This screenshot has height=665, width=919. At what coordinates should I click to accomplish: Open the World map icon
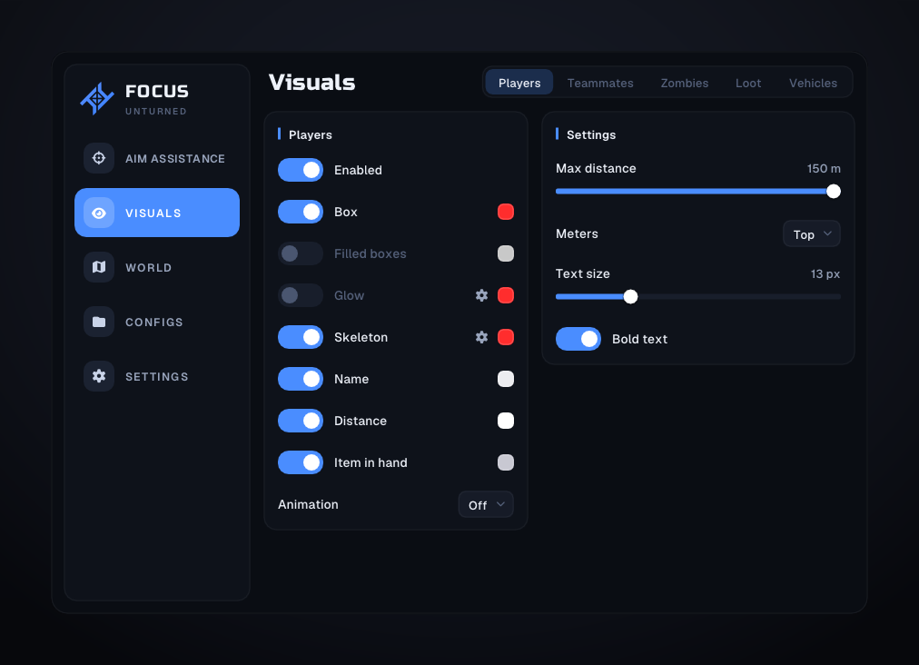coord(98,267)
